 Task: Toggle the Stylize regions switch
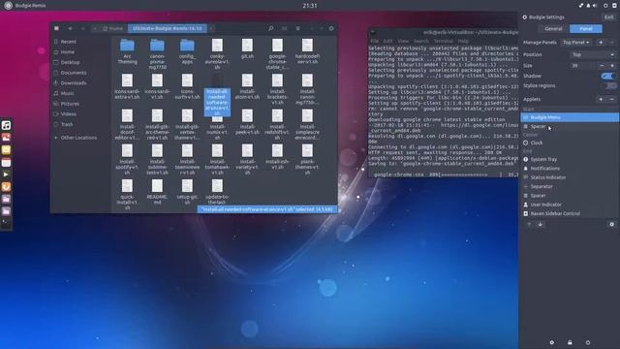610,85
